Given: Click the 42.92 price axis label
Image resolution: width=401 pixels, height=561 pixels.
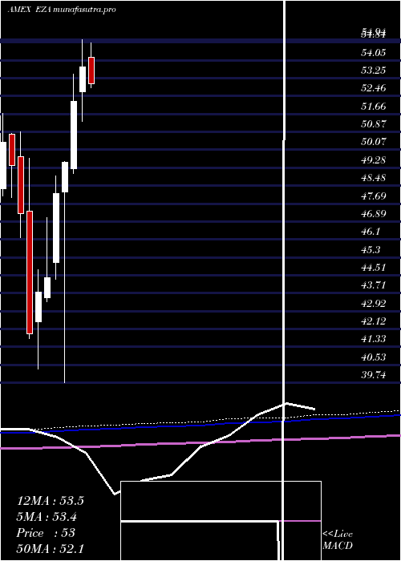Looking at the screenshot, I should [374, 304].
